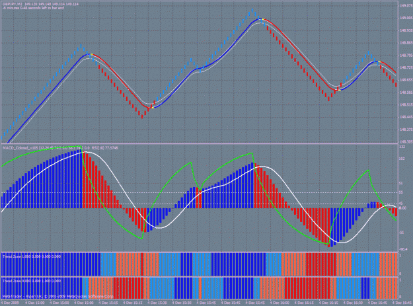413x306 pixels.
Task: Click the 'seconds left to bar end' timer text
Action: click(x=34, y=8)
